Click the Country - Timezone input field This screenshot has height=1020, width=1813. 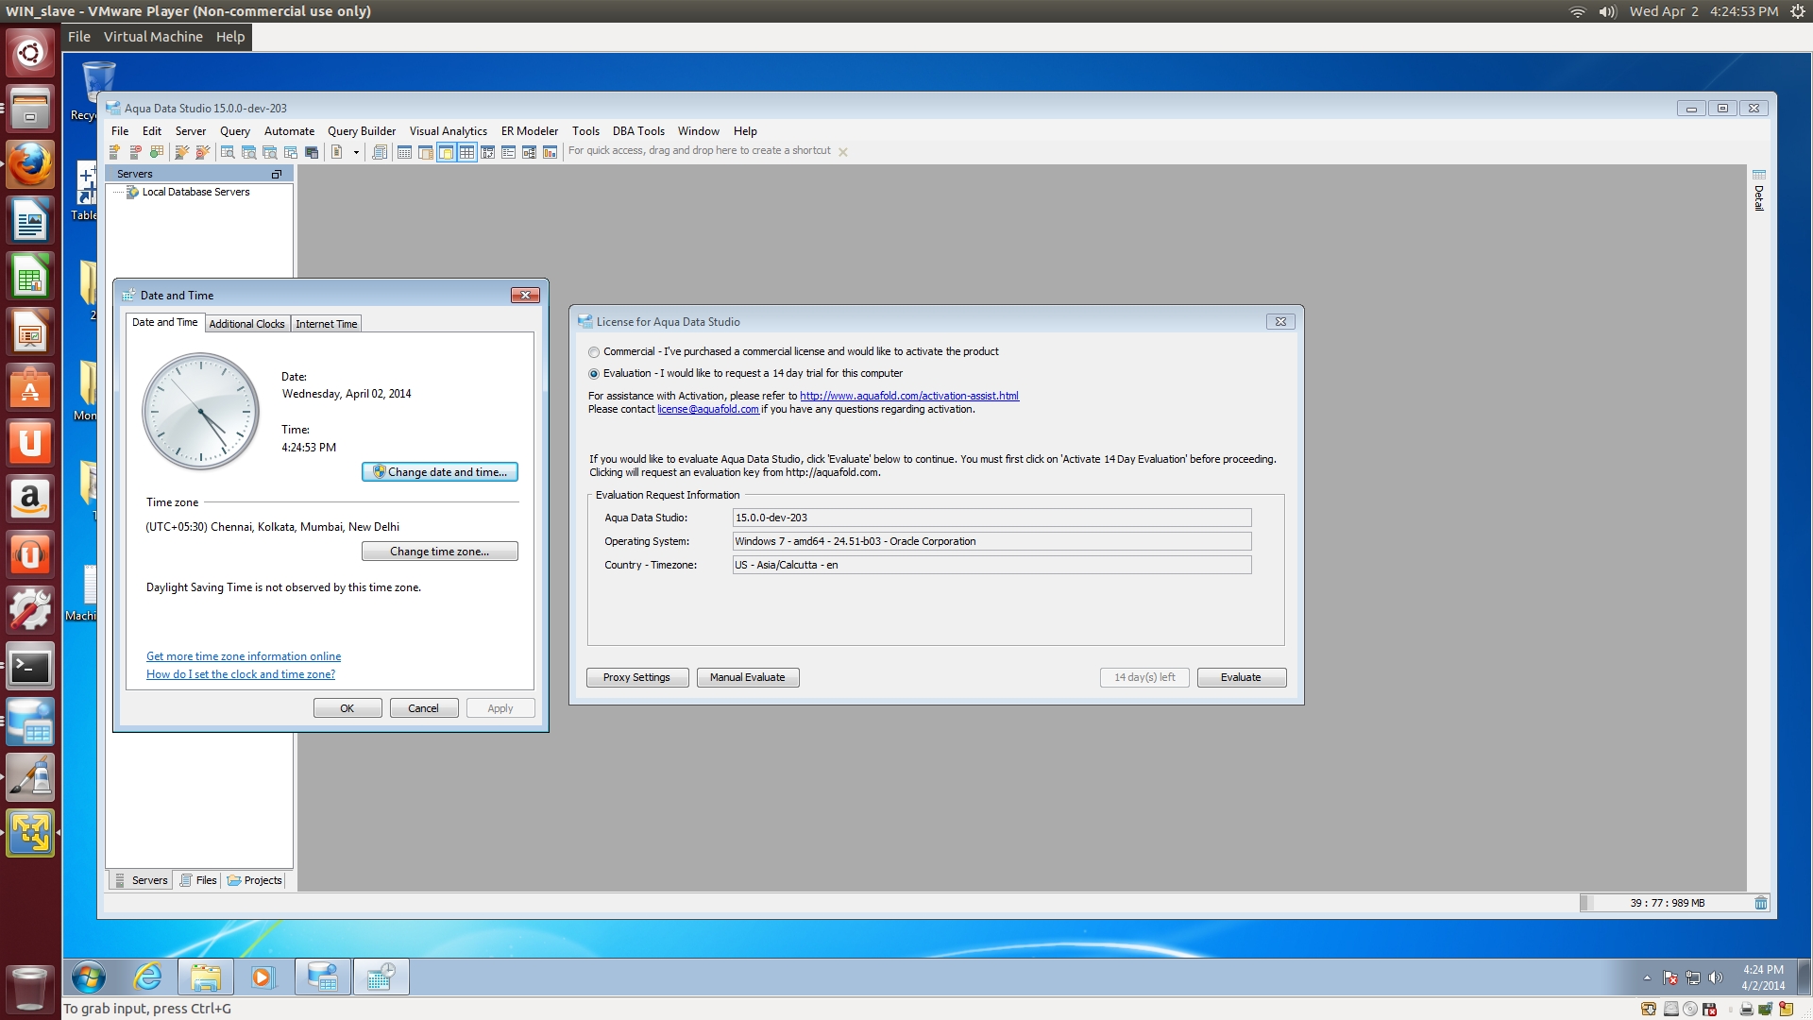tap(991, 565)
